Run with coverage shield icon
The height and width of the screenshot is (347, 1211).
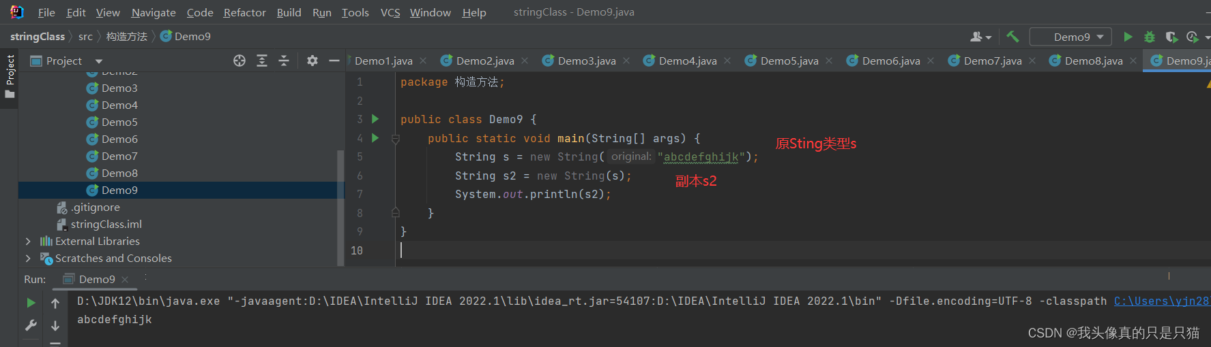(1171, 37)
